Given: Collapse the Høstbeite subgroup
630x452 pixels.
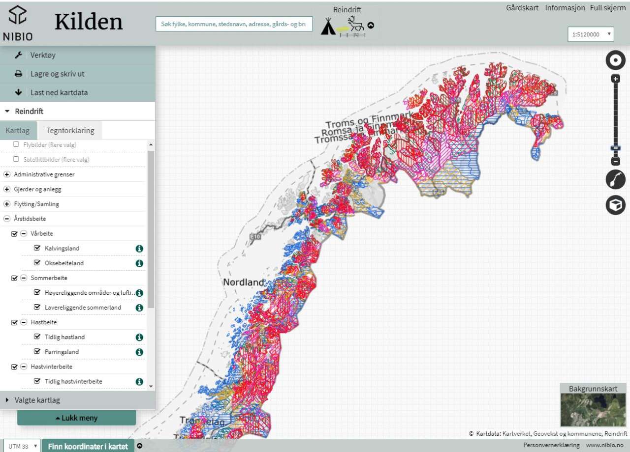Looking at the screenshot, I should [24, 322].
